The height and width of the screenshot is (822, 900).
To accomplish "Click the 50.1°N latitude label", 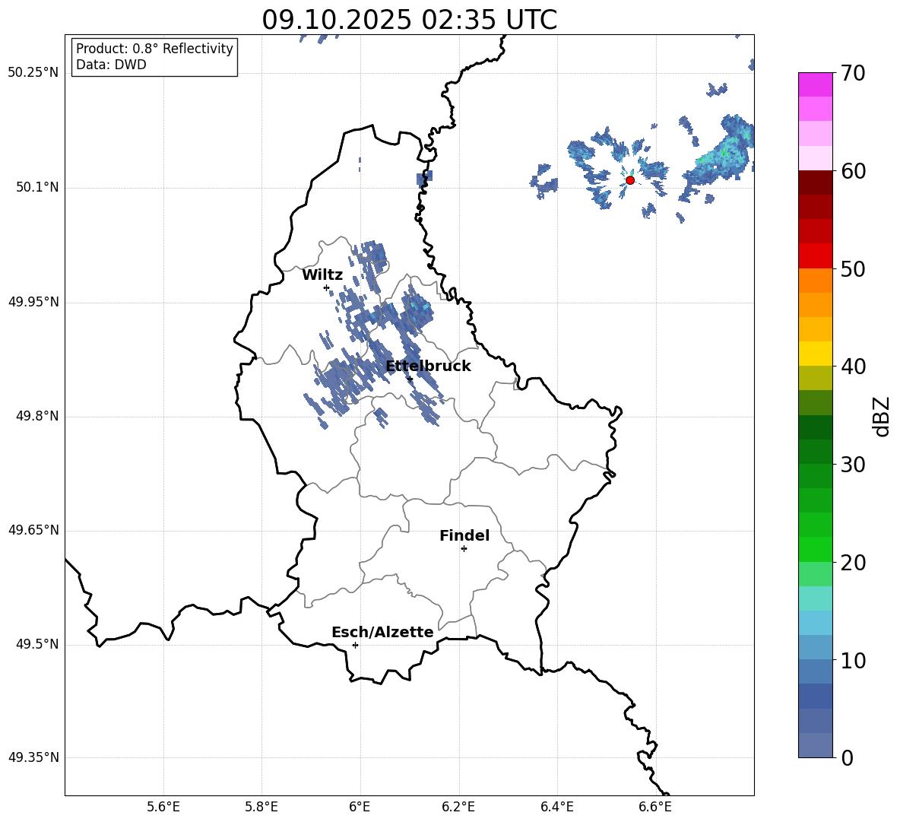I will [38, 187].
